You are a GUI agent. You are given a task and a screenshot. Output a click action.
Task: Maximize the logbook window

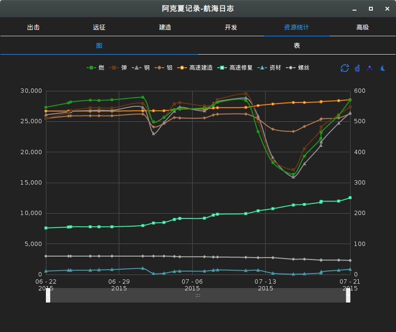pos(371,9)
